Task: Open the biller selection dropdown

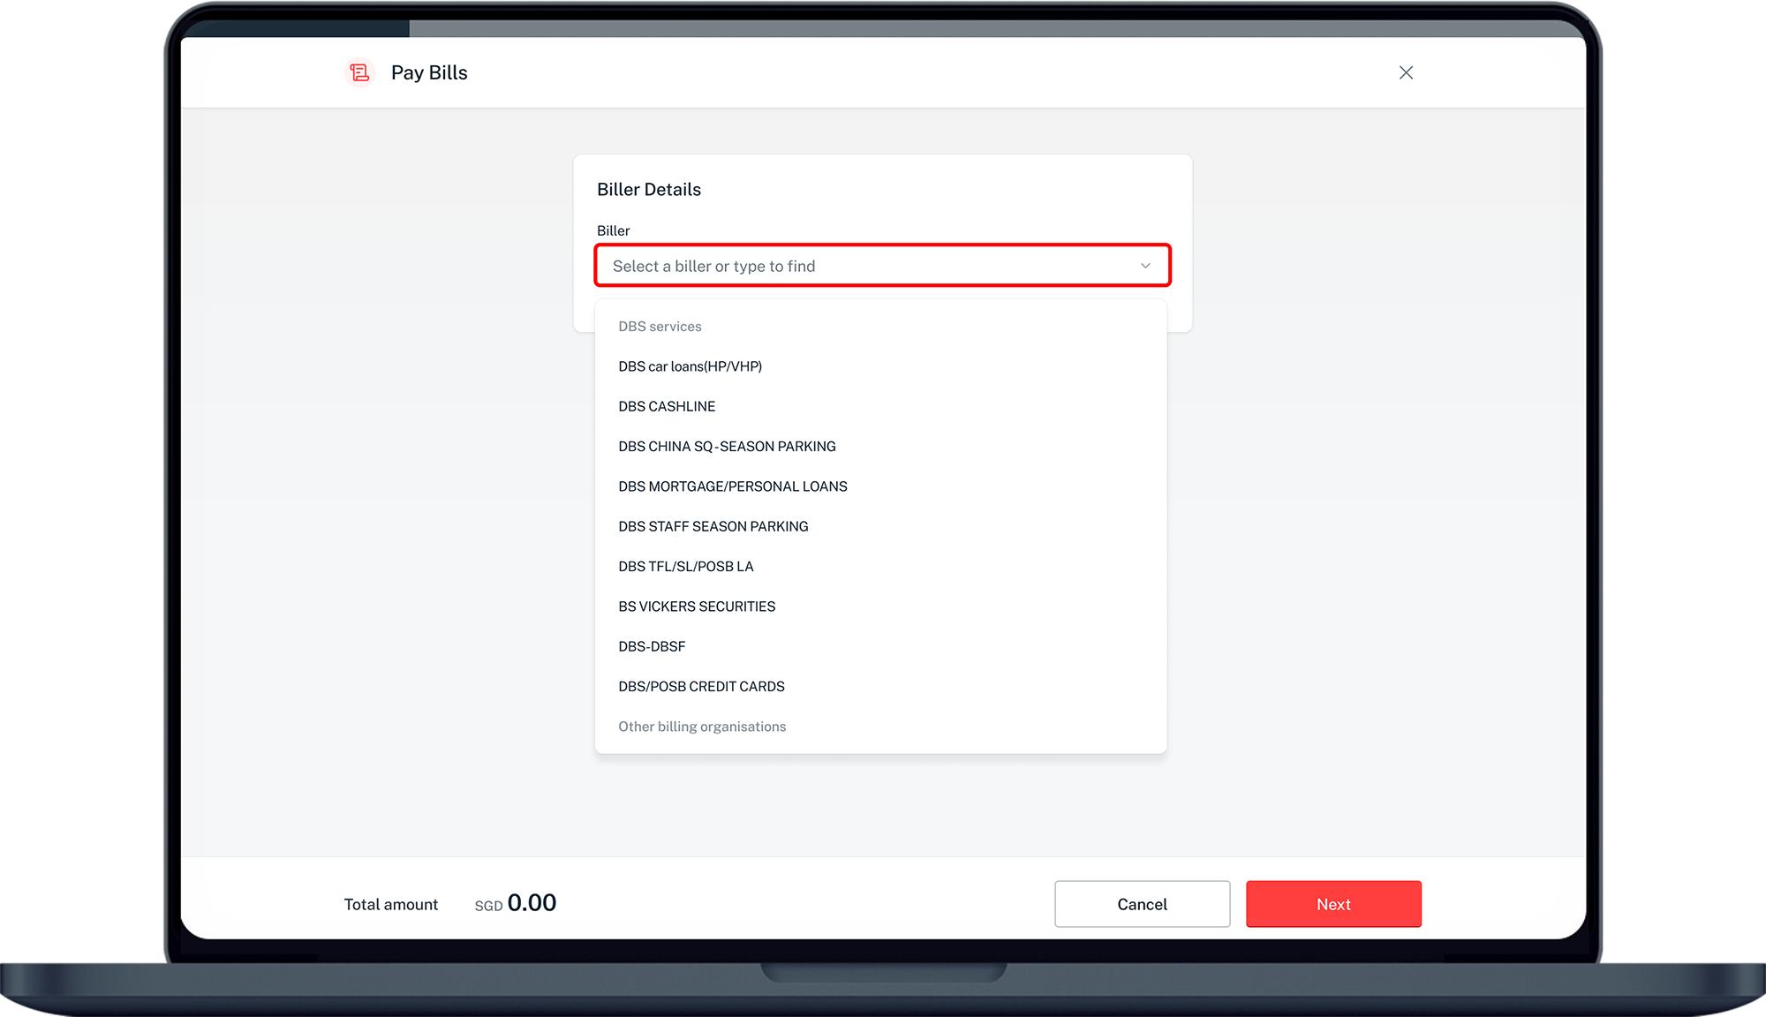Action: pos(881,265)
